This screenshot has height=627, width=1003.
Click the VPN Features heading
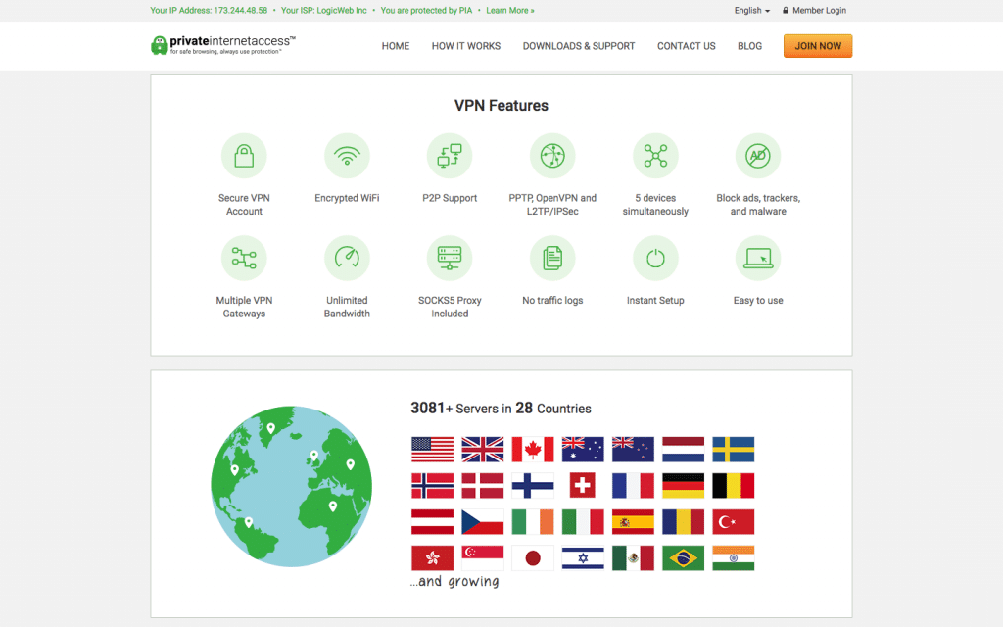click(x=501, y=106)
